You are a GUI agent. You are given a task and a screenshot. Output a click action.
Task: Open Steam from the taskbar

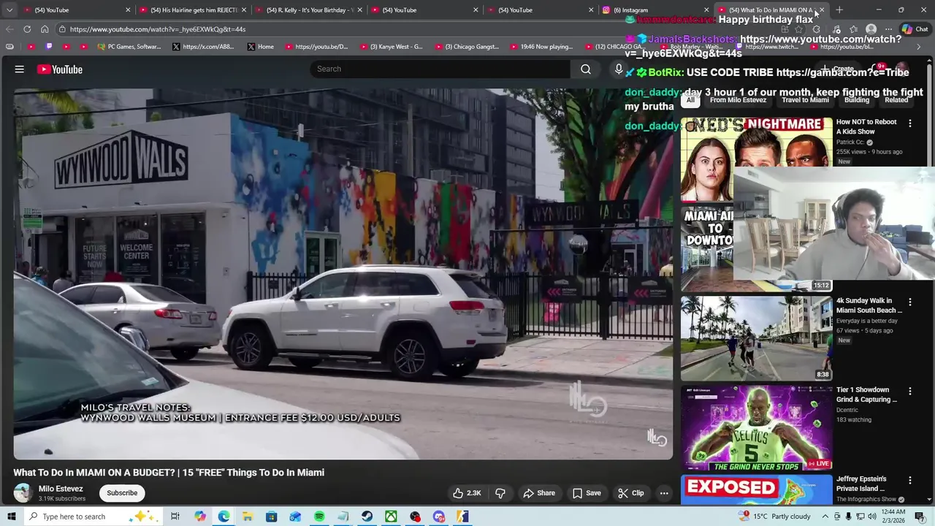(367, 517)
